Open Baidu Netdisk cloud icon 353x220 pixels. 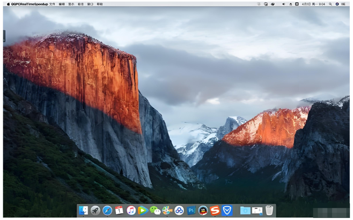tap(179, 211)
